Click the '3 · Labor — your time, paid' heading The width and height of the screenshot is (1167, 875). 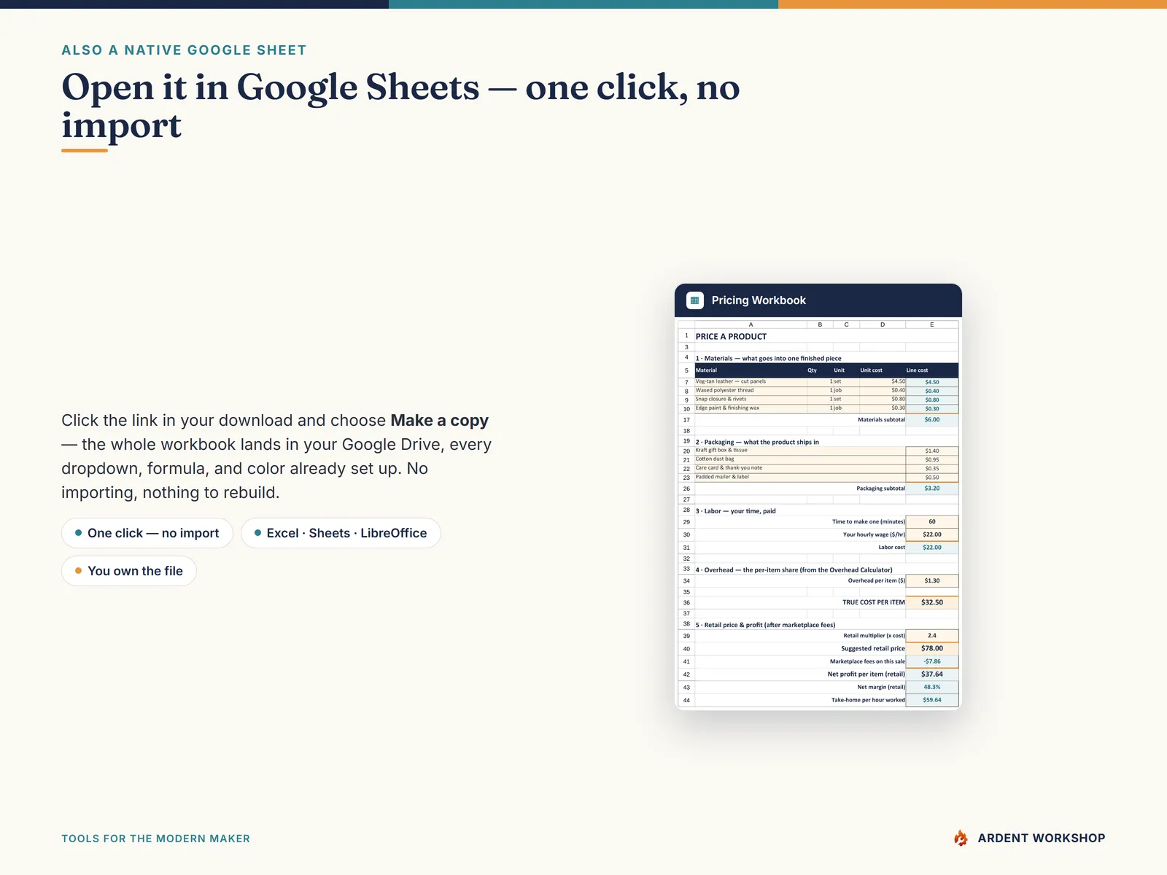735,511
